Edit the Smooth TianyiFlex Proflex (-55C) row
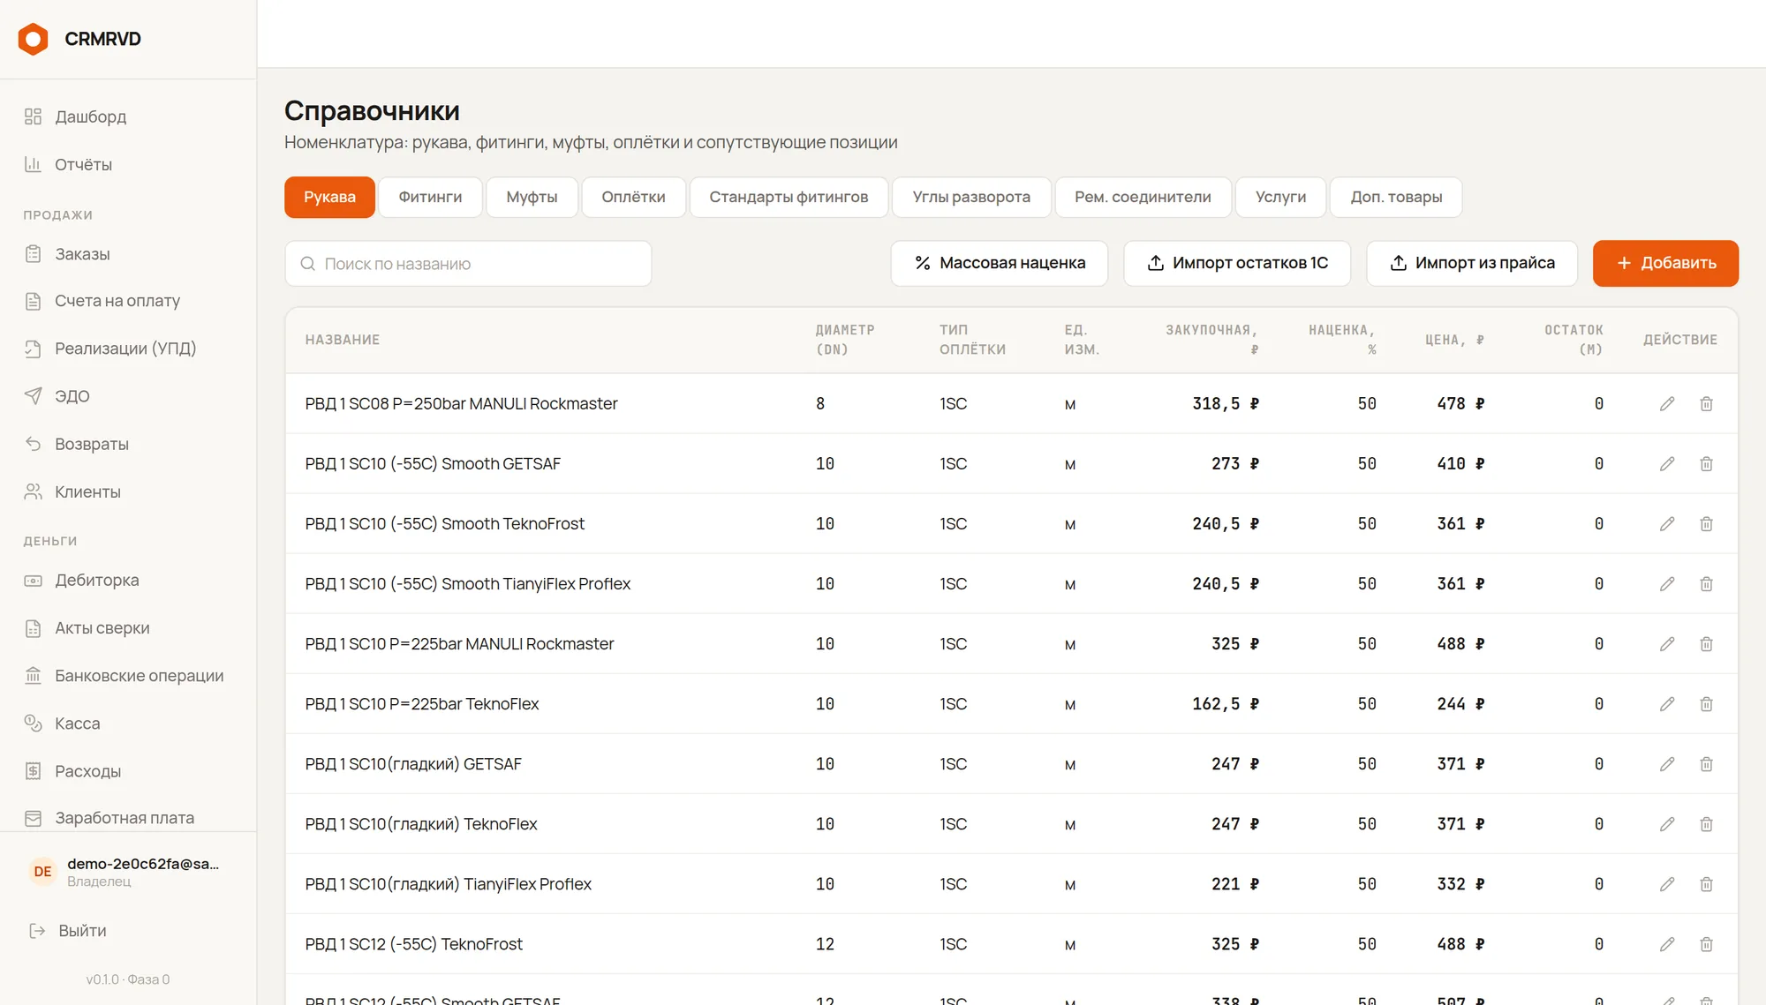 pyautogui.click(x=1667, y=584)
